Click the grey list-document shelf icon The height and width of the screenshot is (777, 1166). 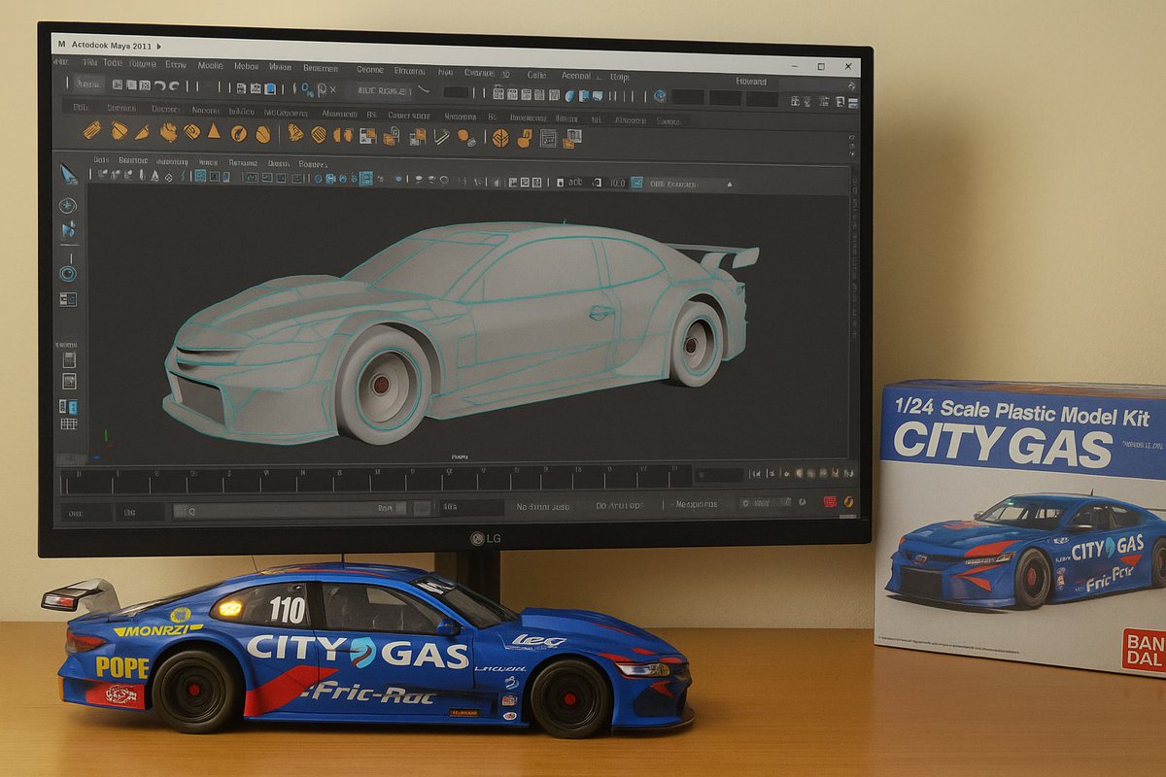549,138
